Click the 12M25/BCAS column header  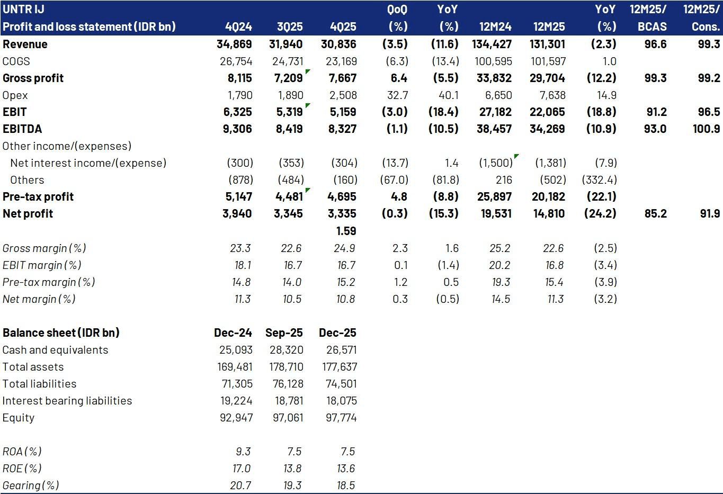(x=648, y=18)
